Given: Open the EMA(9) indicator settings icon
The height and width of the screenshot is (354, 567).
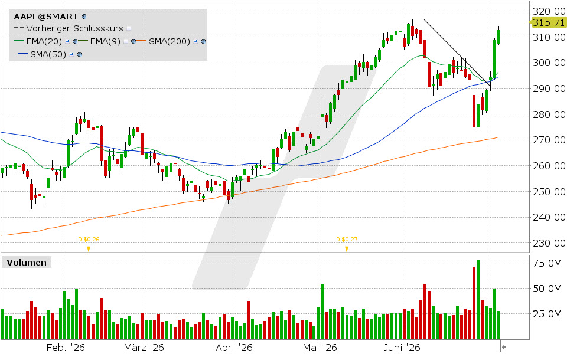Looking at the screenshot, I should point(133,41).
